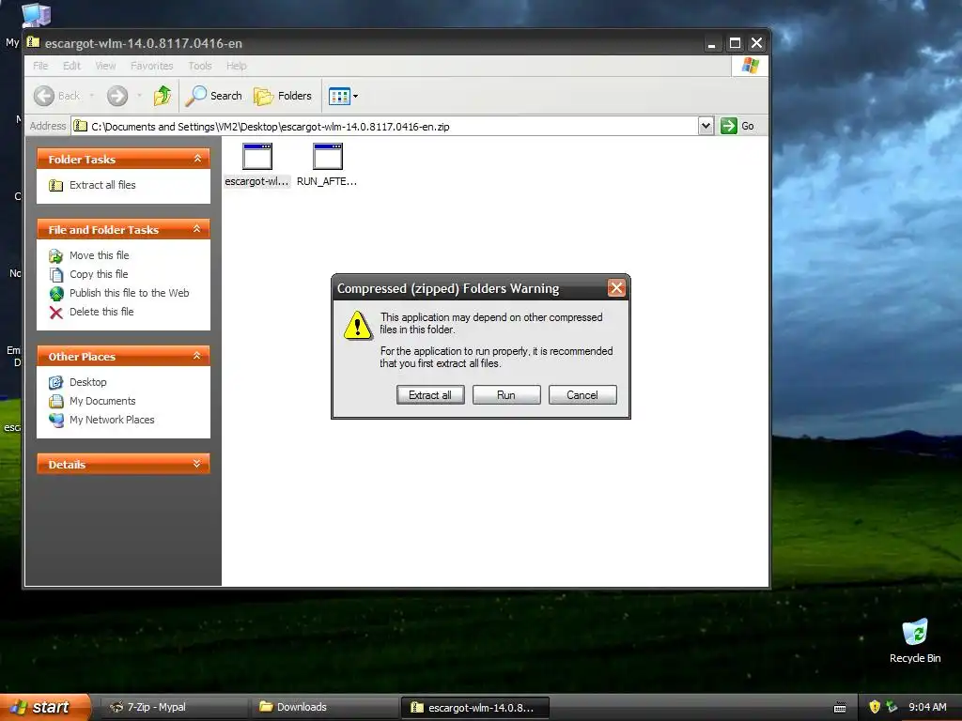Open My Network Places link
Screen dimensions: 962x721
[112, 420]
